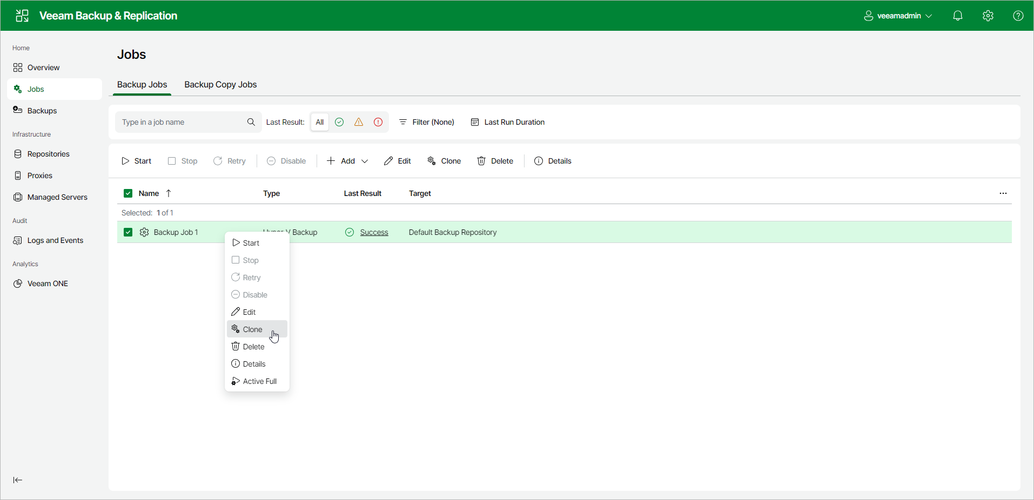Screen dimensions: 1034x500
Task: Filter jobs by error result icon
Action: 378,122
